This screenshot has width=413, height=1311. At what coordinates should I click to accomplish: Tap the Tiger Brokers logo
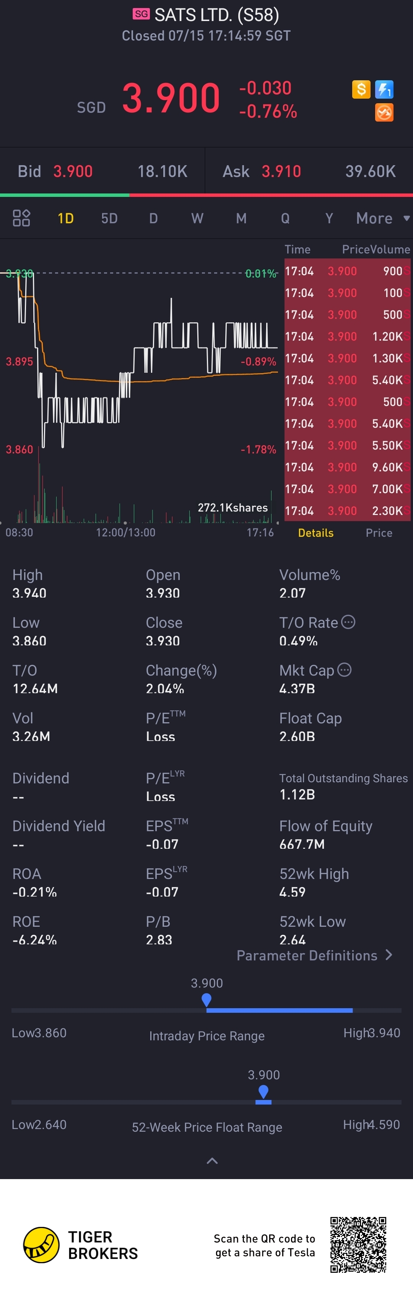[42, 1244]
